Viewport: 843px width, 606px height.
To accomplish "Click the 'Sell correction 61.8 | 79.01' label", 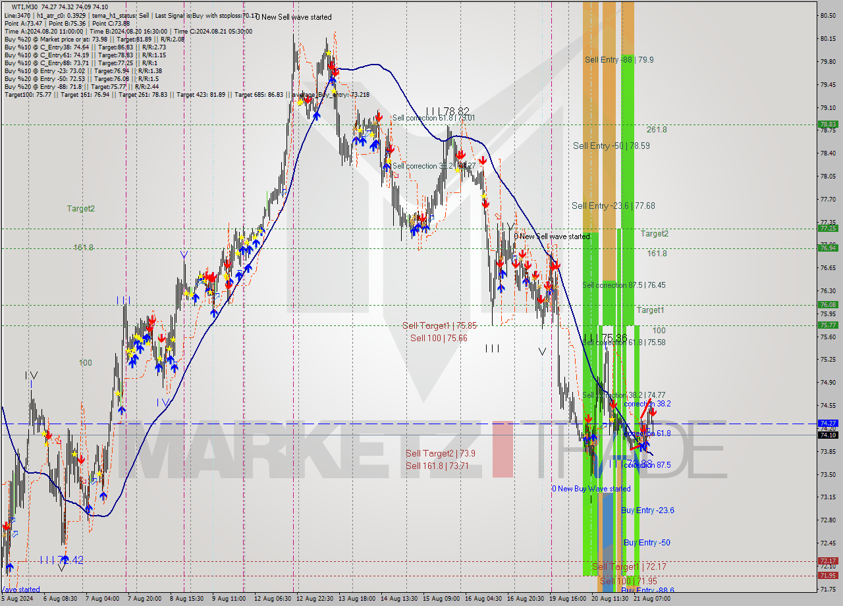I will click(x=434, y=118).
